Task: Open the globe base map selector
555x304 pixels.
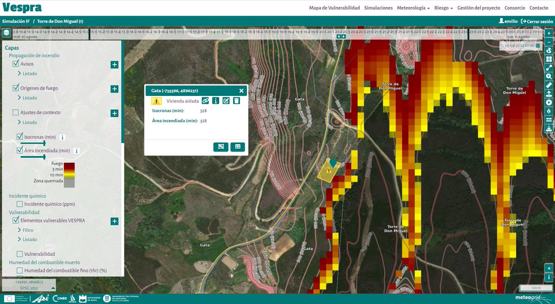Action: [549, 50]
